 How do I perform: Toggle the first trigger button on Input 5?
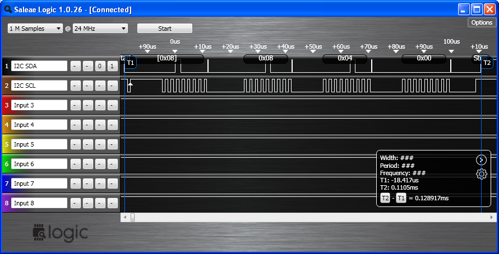click(76, 144)
